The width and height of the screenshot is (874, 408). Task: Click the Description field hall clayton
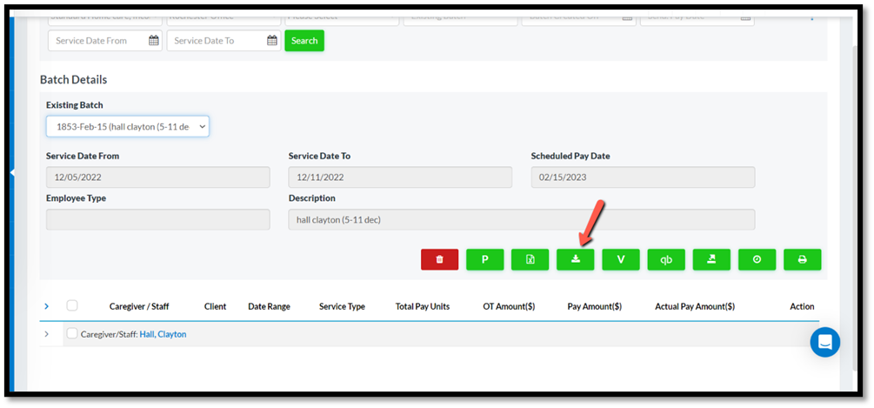pyautogui.click(x=522, y=219)
